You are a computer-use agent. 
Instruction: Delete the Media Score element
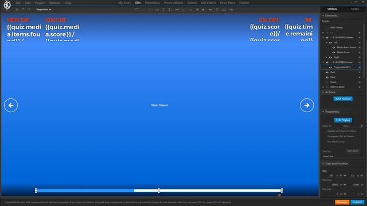(x=360, y=52)
